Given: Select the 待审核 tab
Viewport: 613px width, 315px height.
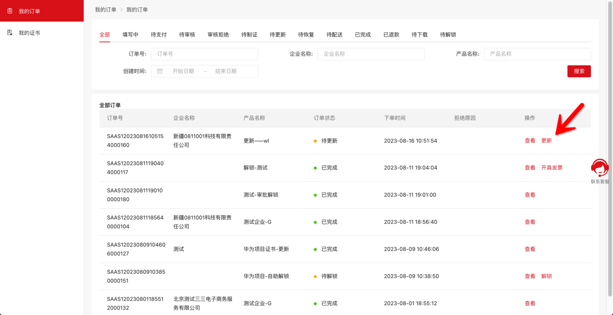Looking at the screenshot, I should tap(187, 35).
